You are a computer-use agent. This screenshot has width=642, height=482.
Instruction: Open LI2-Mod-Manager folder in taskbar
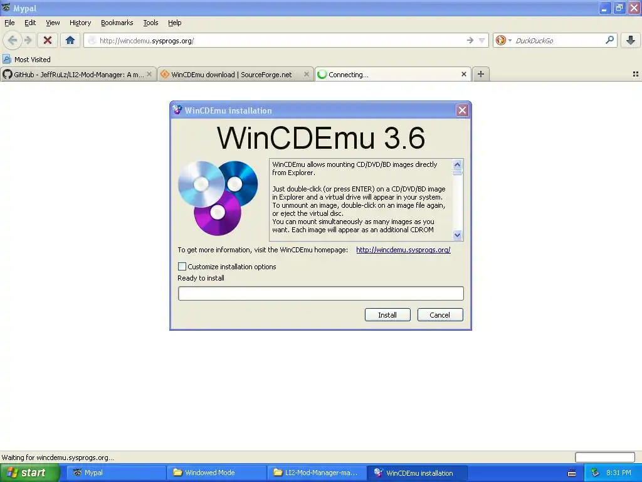(x=317, y=473)
